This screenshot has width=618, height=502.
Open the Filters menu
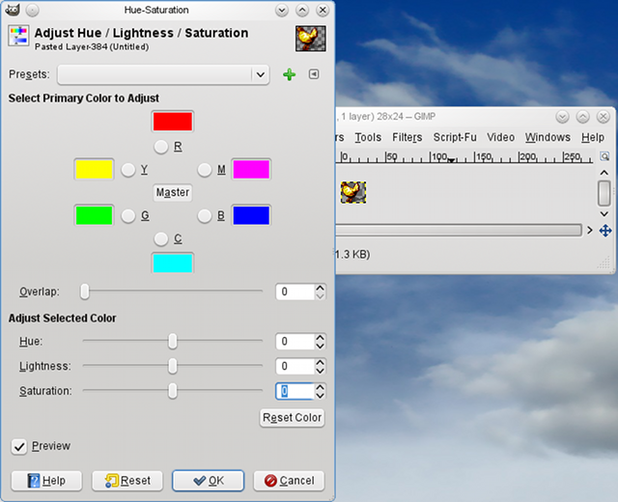point(407,138)
